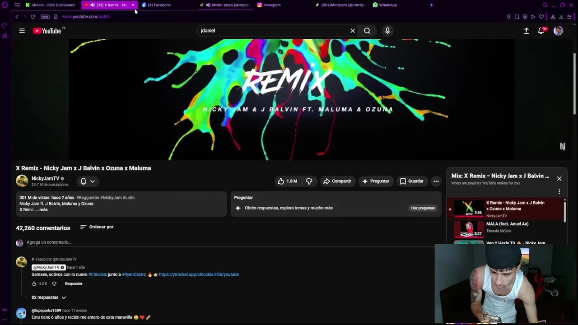Viewport: 578px width, 325px height.
Task: Open the account avatar menu
Action: [559, 31]
